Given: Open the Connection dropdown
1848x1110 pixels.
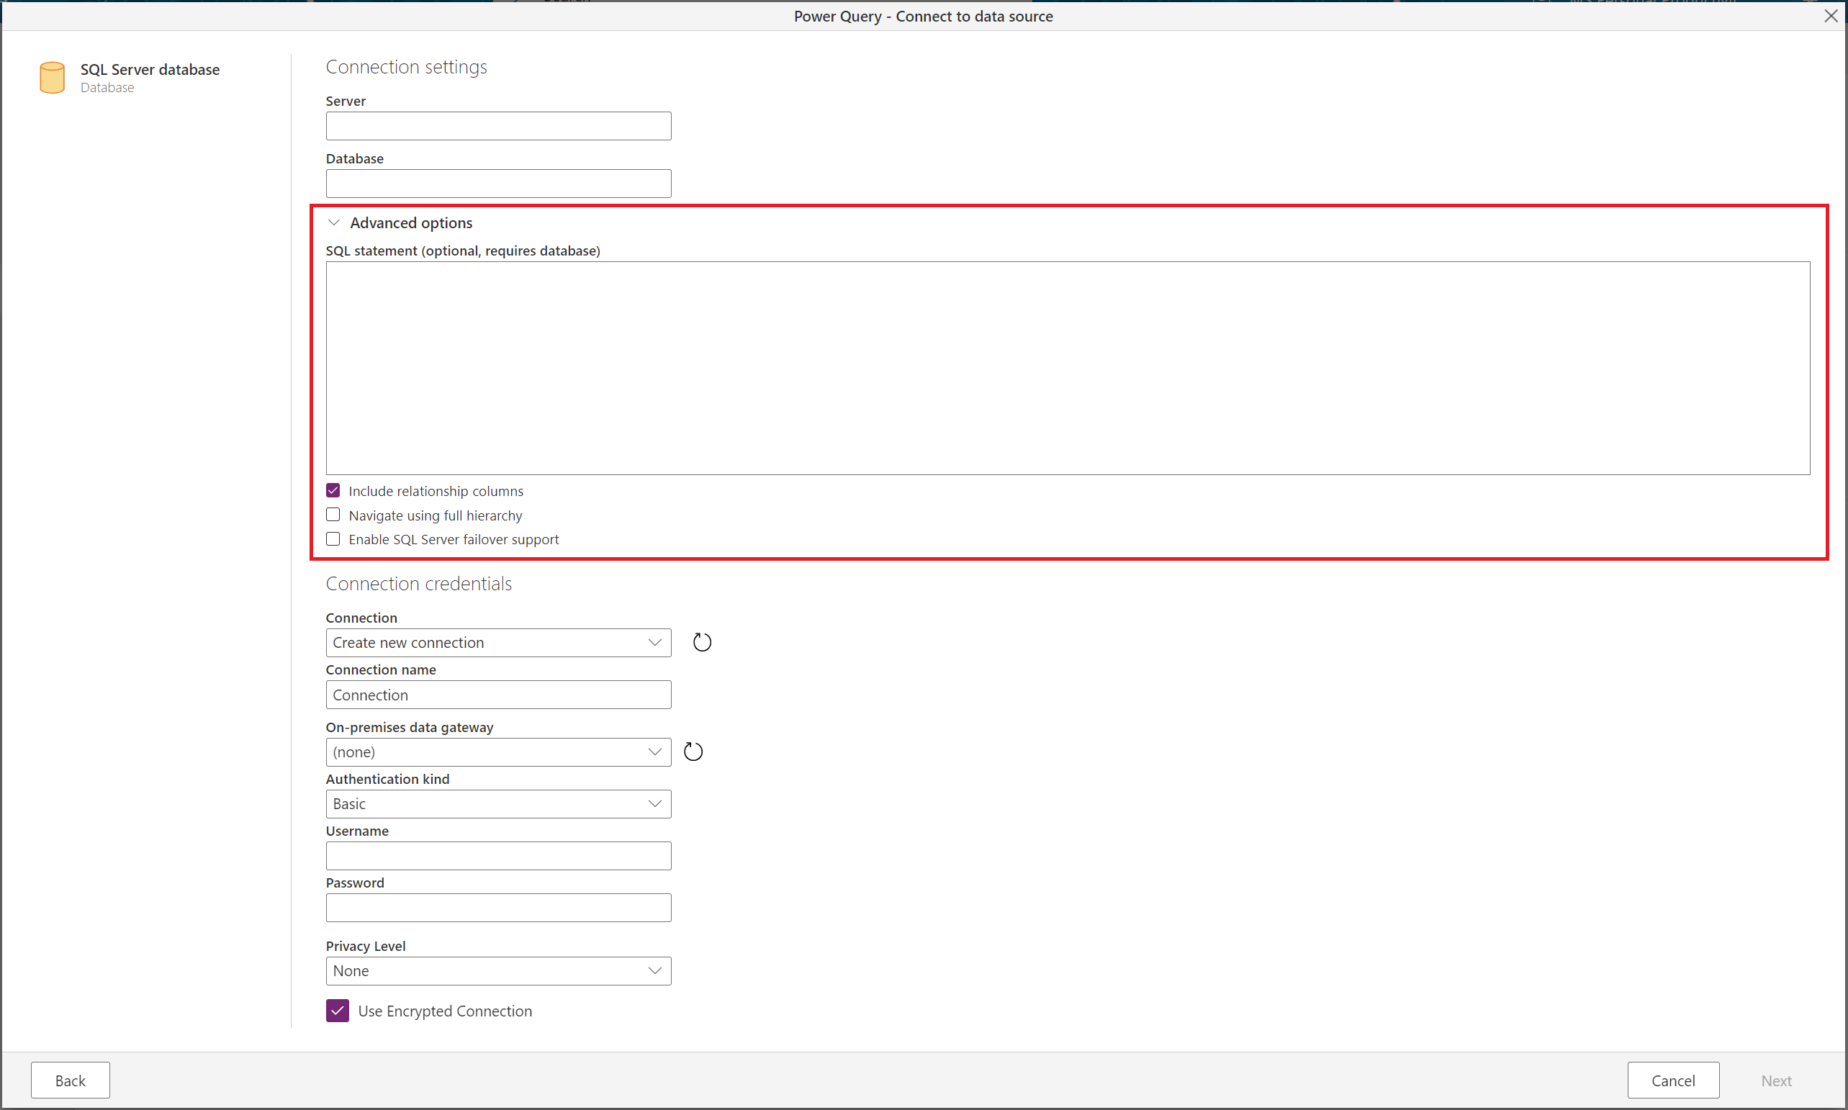Looking at the screenshot, I should [x=498, y=643].
